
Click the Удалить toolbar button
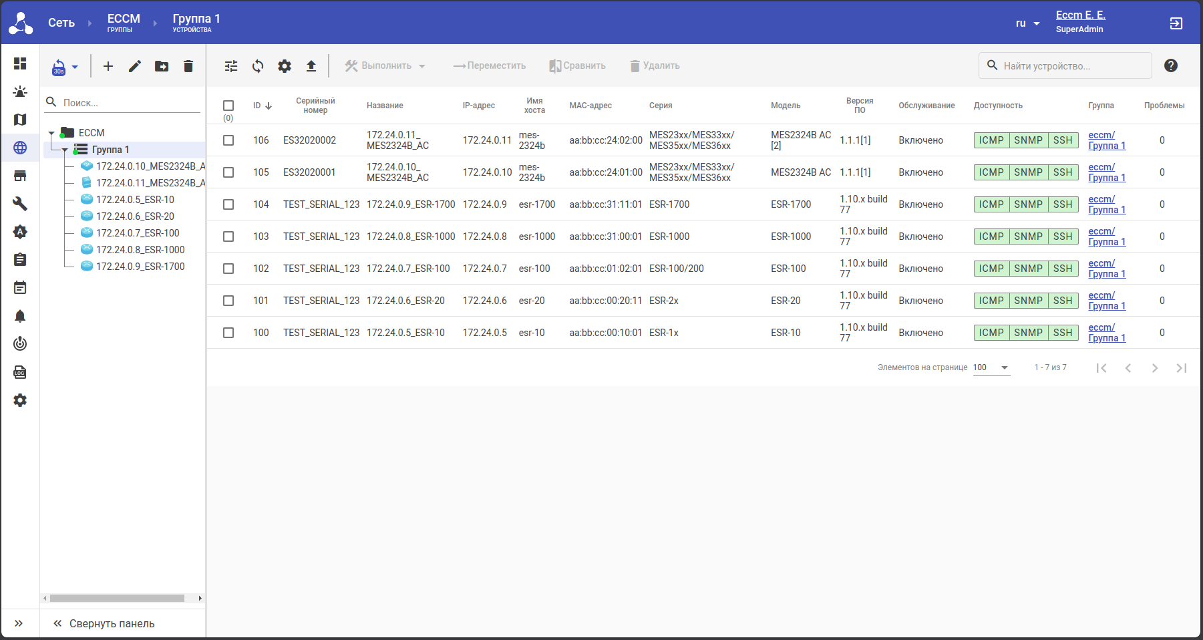point(655,66)
